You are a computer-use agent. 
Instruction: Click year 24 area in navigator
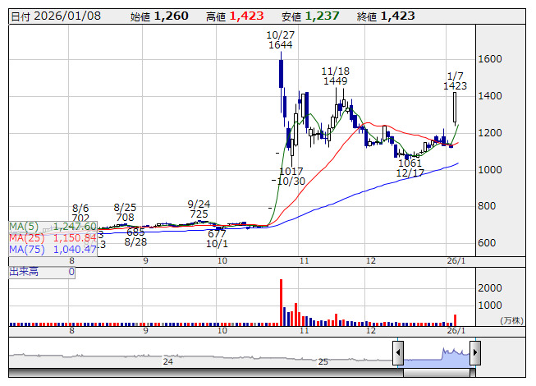tap(167, 361)
